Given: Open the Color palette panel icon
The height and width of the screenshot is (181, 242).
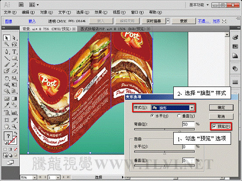Looking at the screenshot, I should point(235,38).
